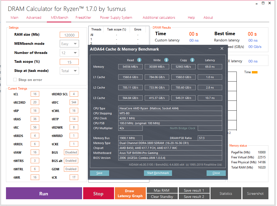Click the Max RAM button
Screen dimensions: 277x206
(162, 190)
